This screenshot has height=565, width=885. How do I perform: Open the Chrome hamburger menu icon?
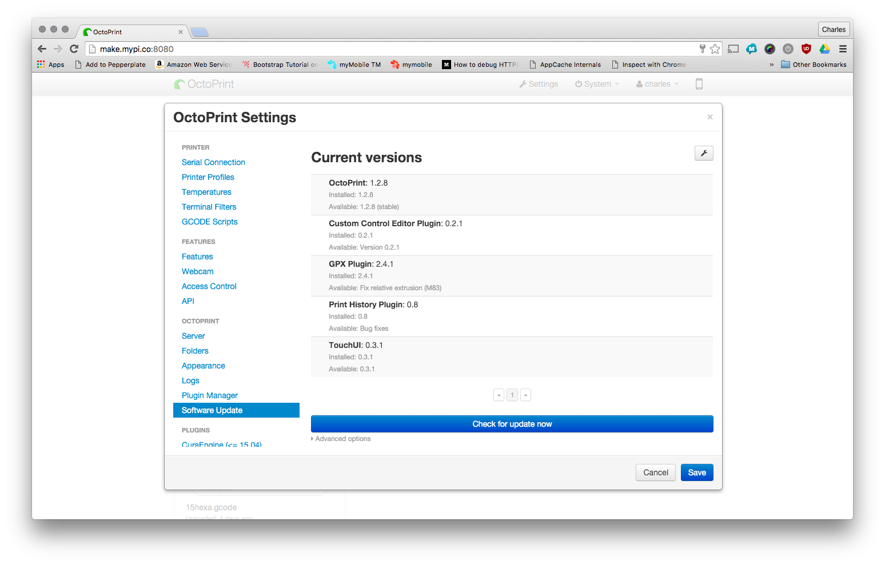pyautogui.click(x=843, y=49)
